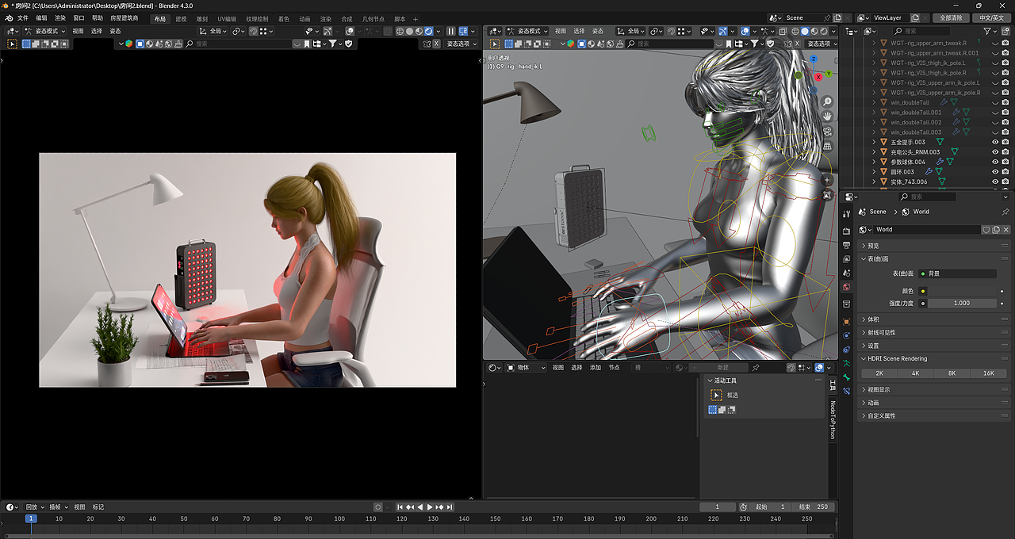Viewport: 1015px width, 539px height.
Task: Hide 圆环.003 in the outliner
Action: pos(995,172)
